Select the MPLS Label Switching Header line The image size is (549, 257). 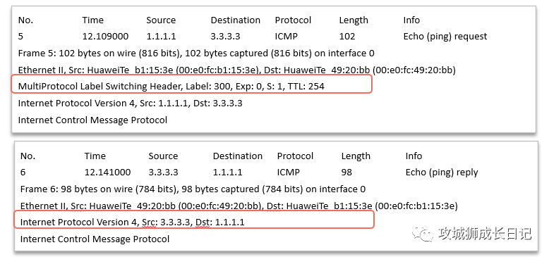click(x=171, y=86)
